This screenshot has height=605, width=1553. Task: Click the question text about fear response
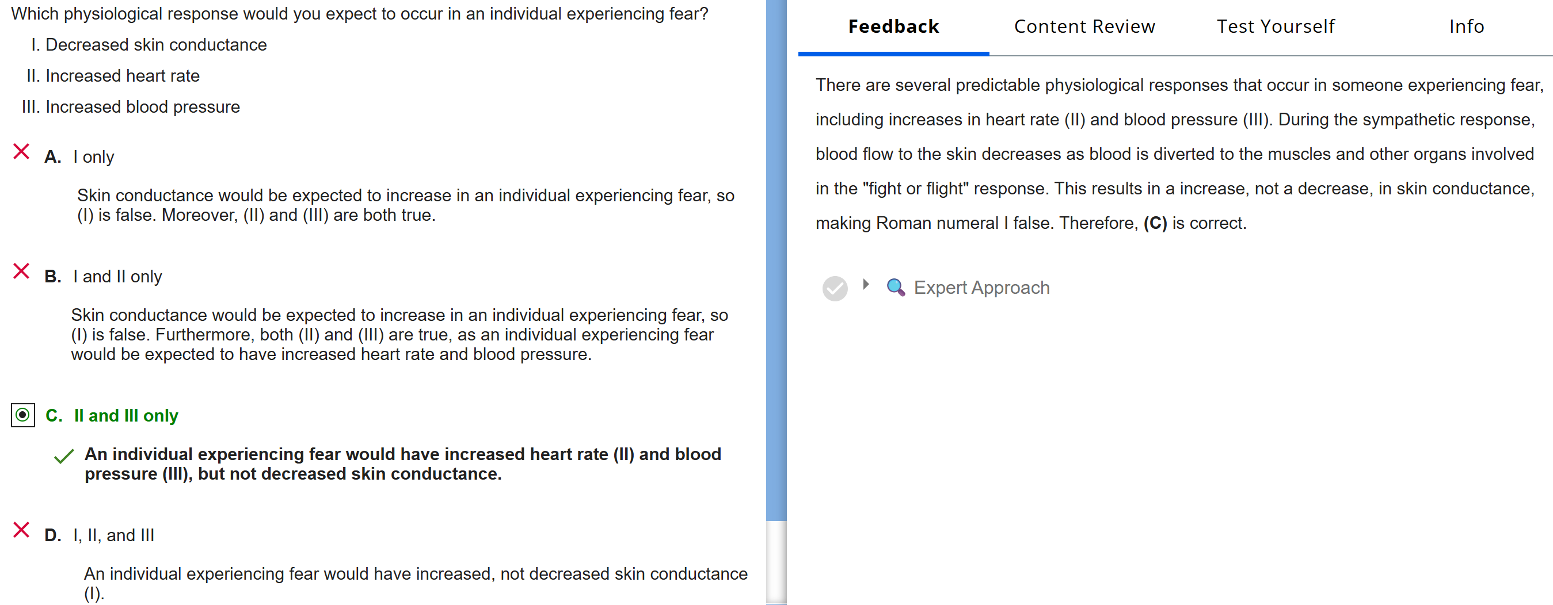[359, 14]
